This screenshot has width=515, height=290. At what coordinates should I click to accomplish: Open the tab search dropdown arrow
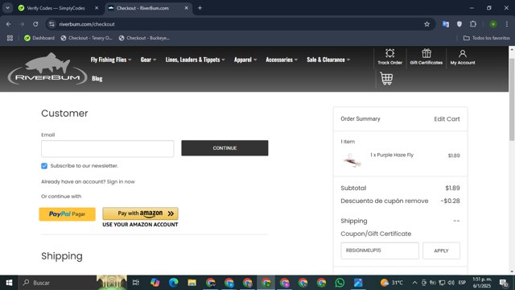(x=7, y=8)
